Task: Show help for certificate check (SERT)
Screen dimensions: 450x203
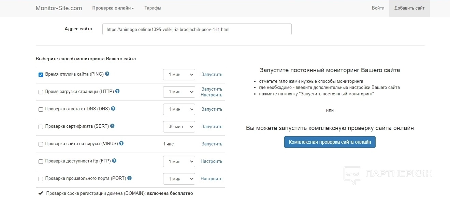Action: coord(112,126)
